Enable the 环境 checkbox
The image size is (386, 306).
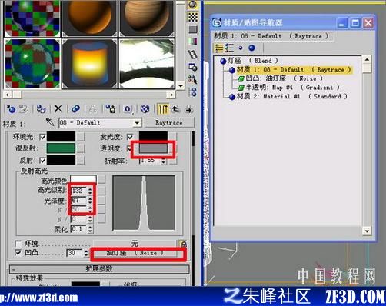pyautogui.click(x=18, y=243)
